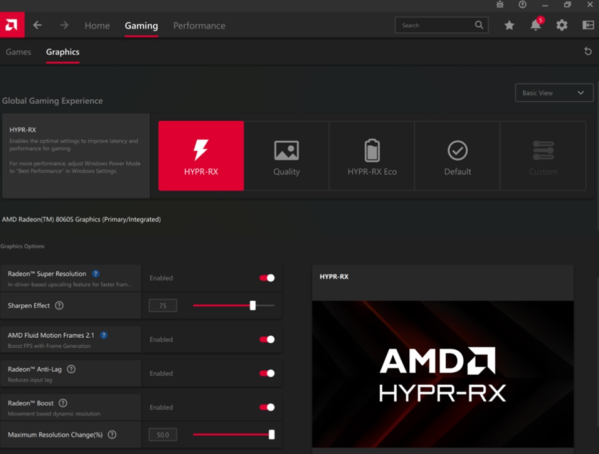Switch to the Graphics subtab
This screenshot has height=454, width=599.
(x=63, y=52)
